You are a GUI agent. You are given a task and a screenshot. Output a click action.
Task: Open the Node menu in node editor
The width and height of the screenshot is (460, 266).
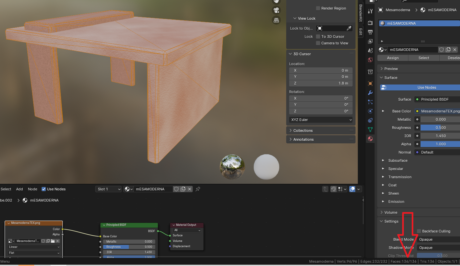tap(33, 189)
